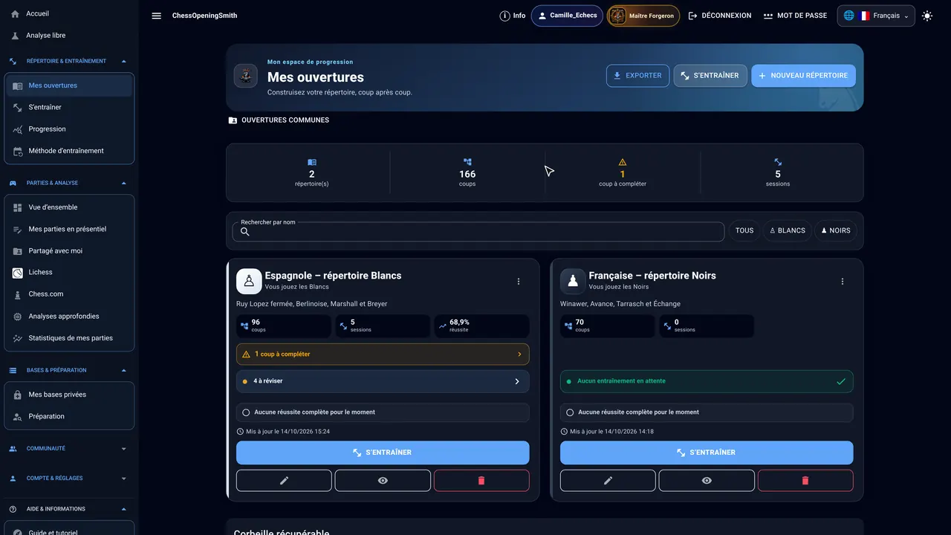Click the Française edit pencil icon

click(608, 481)
